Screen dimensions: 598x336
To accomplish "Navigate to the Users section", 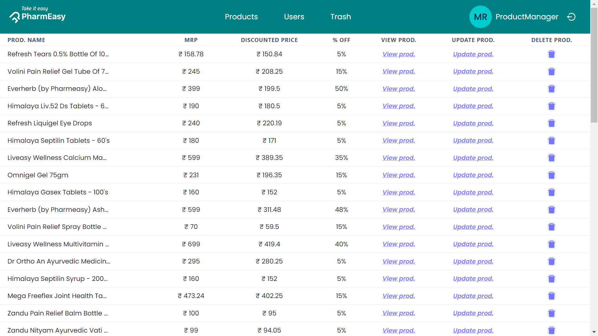I will click(294, 17).
